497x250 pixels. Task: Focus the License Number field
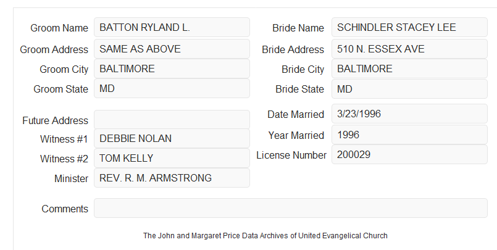click(409, 154)
